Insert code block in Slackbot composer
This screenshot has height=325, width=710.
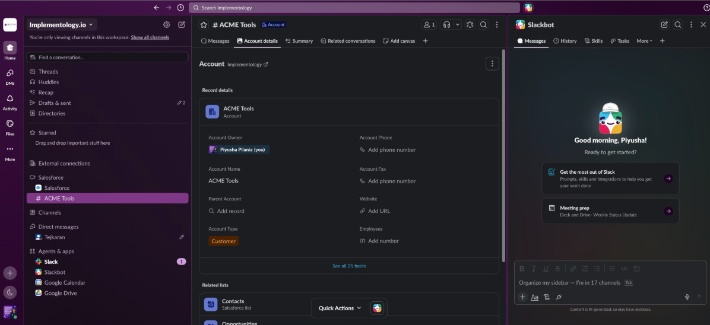pyautogui.click(x=636, y=269)
